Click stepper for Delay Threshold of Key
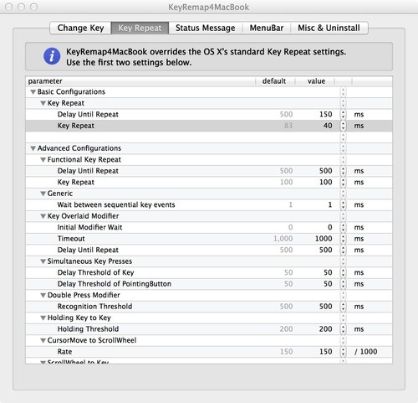 (x=343, y=272)
